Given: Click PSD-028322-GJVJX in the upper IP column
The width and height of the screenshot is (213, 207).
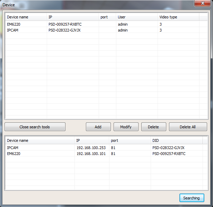Looking at the screenshot, I should coord(64,30).
